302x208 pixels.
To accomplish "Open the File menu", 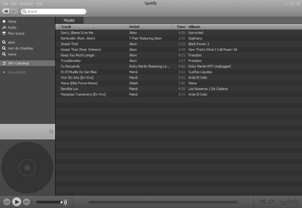I will tap(5, 4).
